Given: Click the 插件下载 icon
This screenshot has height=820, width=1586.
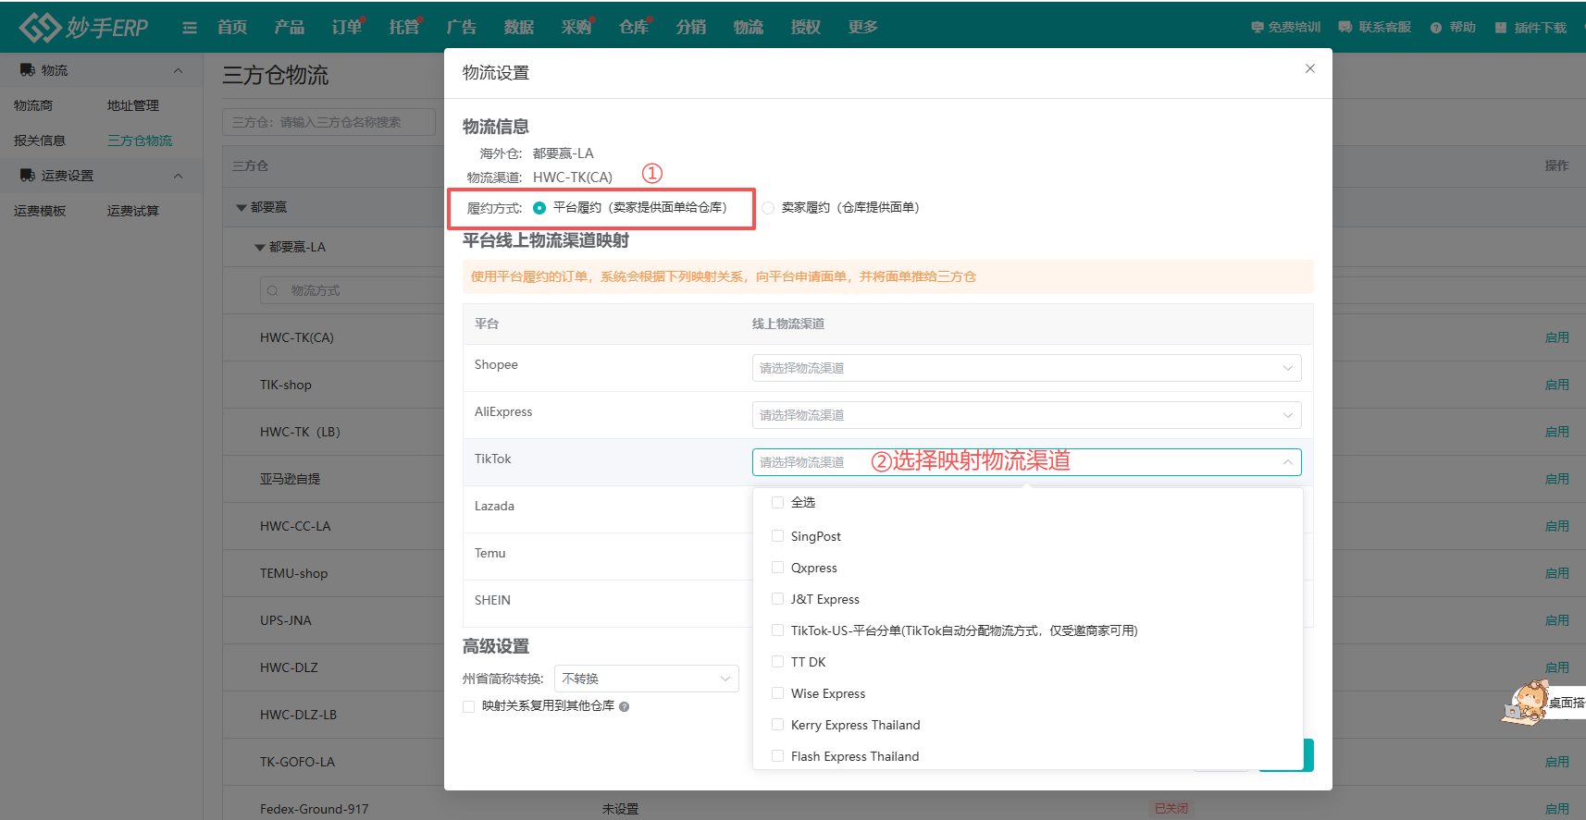Looking at the screenshot, I should tap(1501, 28).
